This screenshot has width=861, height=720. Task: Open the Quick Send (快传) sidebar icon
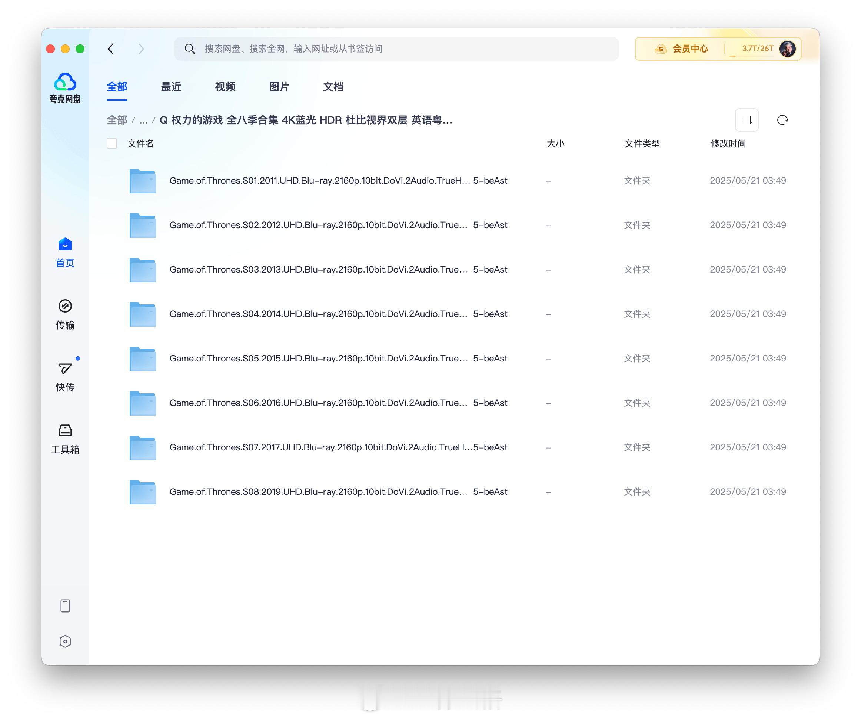[65, 369]
